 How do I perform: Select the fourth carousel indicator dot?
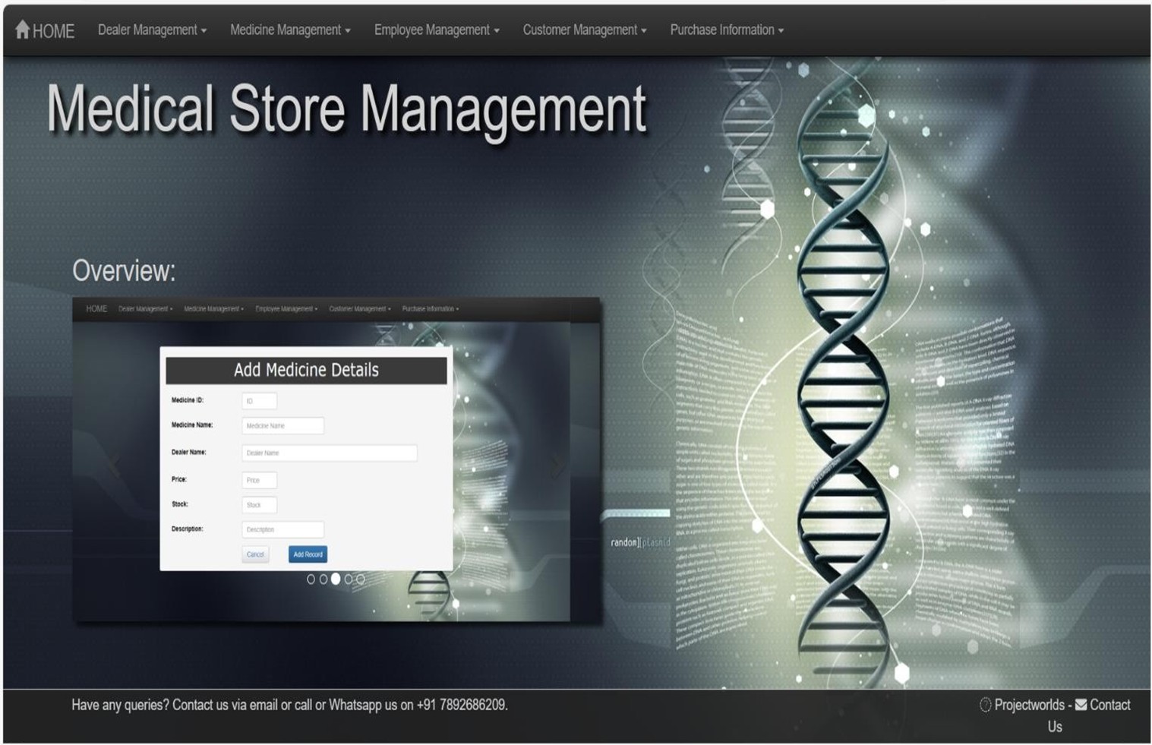[349, 579]
